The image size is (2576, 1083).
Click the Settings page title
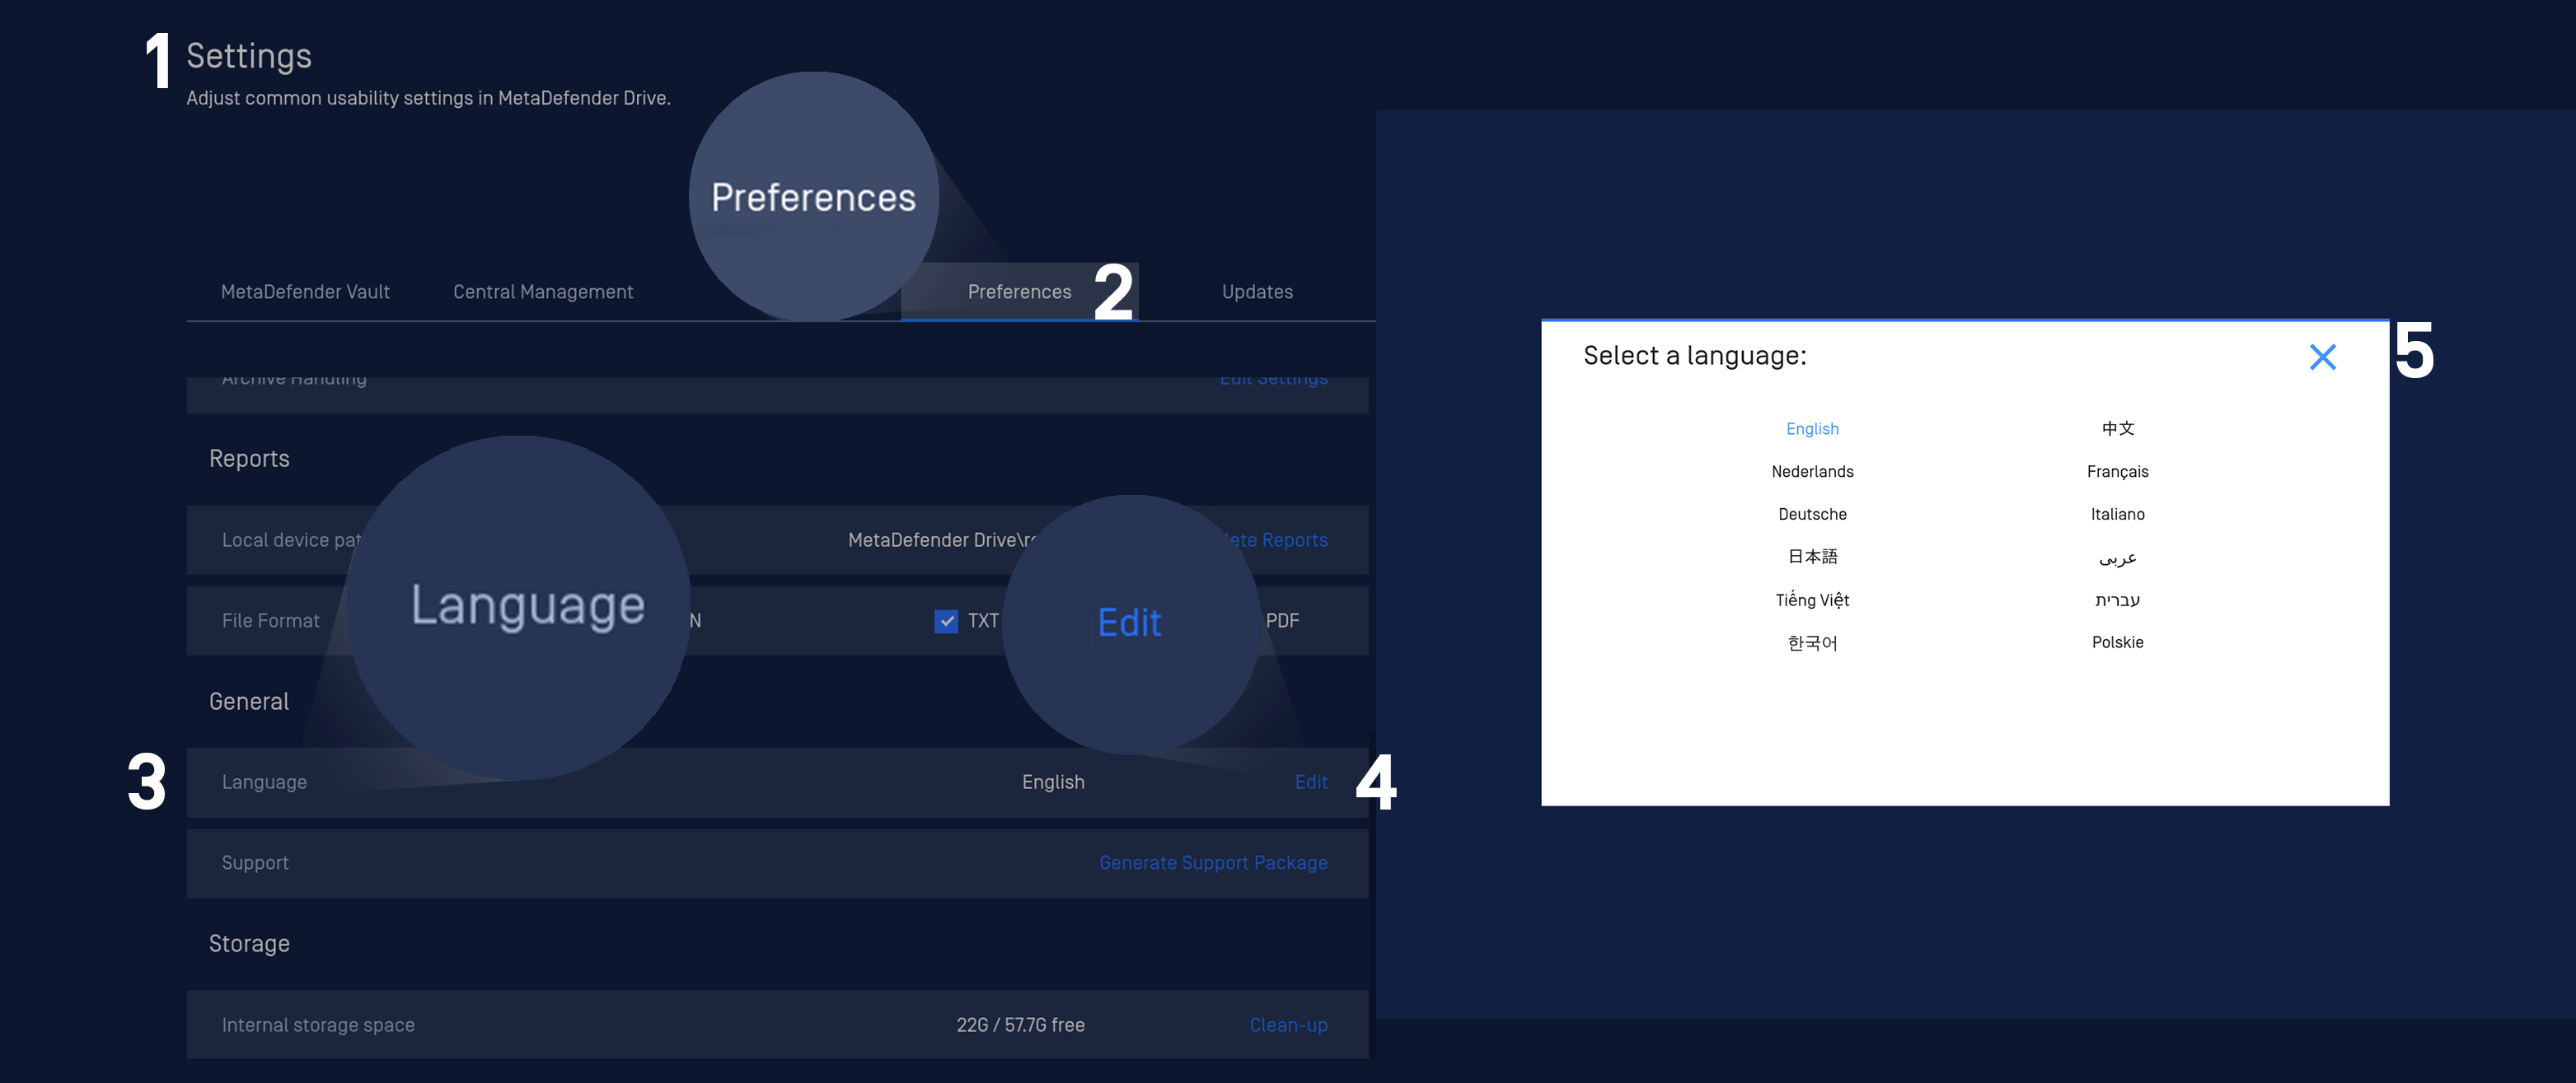coord(249,56)
